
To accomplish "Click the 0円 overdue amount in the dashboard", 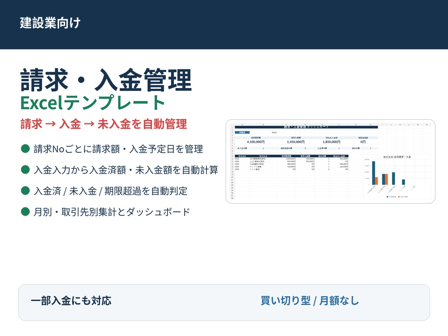I will (363, 142).
